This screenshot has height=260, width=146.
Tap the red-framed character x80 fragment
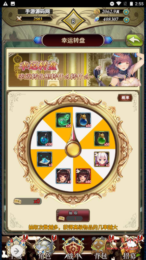(x=83, y=176)
